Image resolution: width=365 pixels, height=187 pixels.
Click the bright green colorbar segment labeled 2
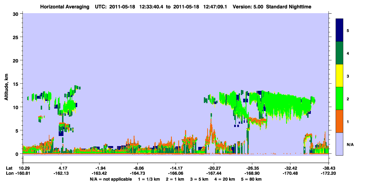[339, 98]
